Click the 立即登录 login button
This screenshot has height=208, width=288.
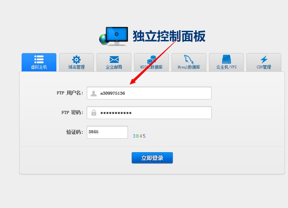pos(152,158)
